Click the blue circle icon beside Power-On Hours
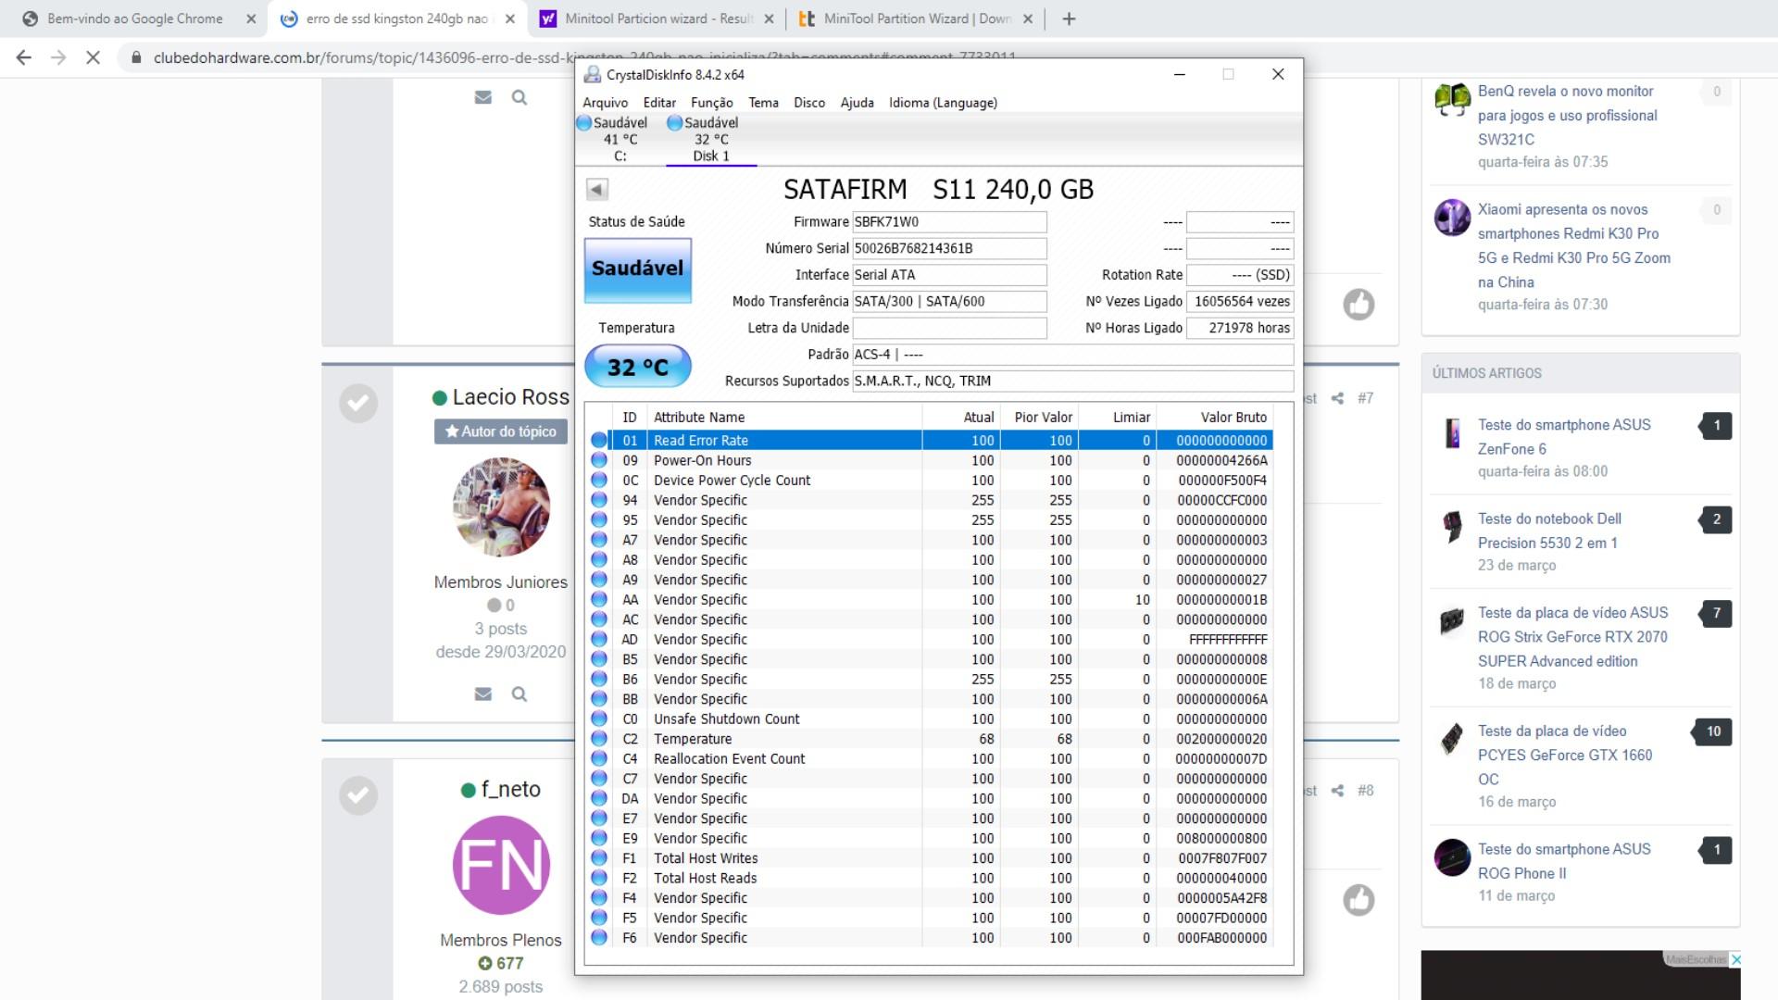 [598, 460]
